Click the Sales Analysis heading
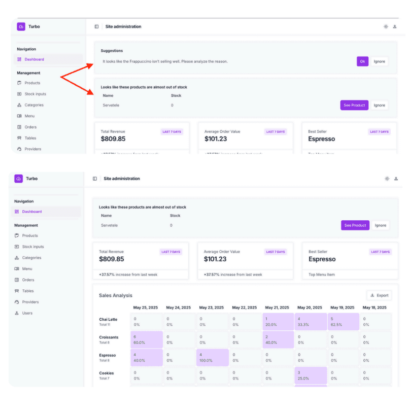 coord(116,295)
